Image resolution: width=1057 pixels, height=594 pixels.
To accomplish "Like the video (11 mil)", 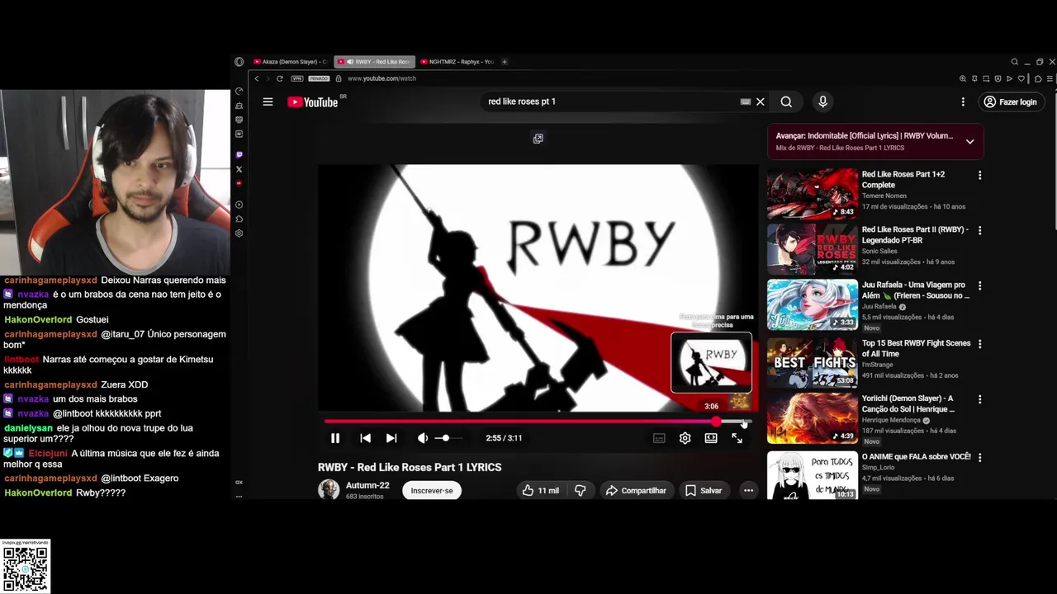I will coord(539,490).
